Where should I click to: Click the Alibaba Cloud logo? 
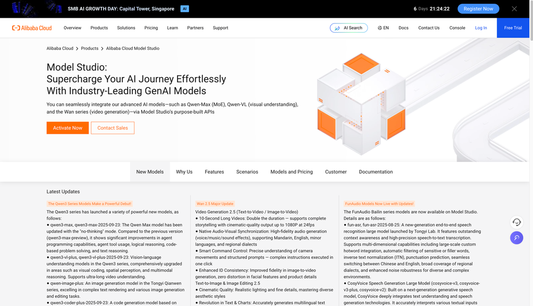pyautogui.click(x=32, y=28)
